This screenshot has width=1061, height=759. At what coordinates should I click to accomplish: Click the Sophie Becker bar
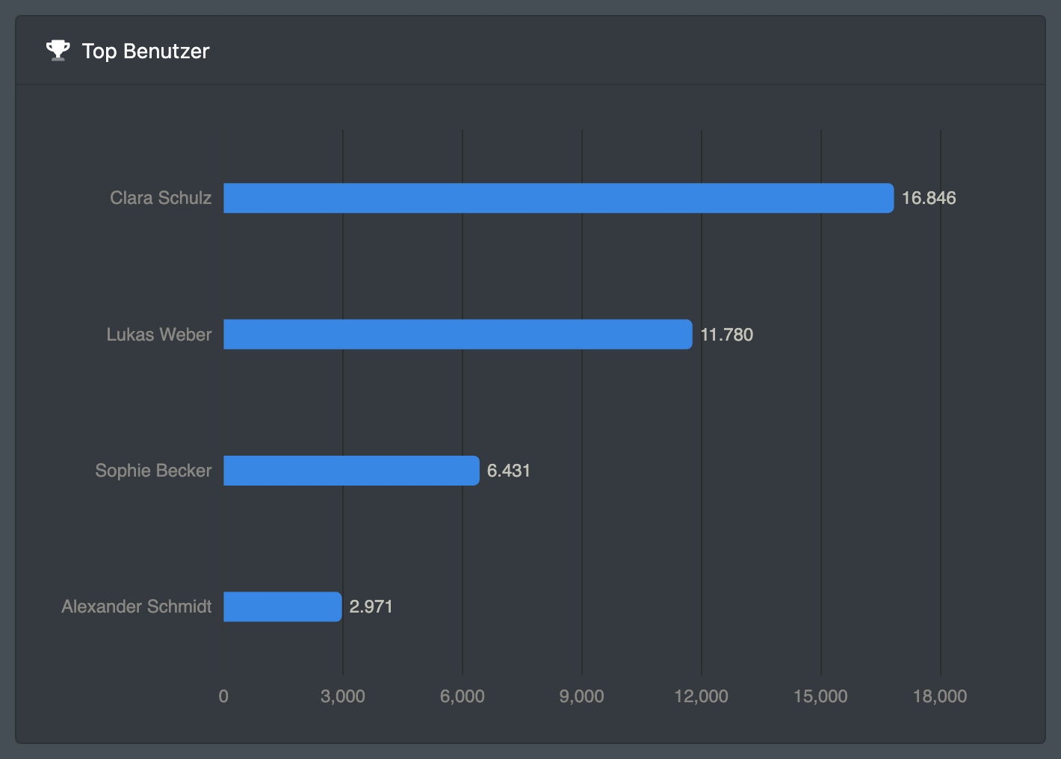352,471
